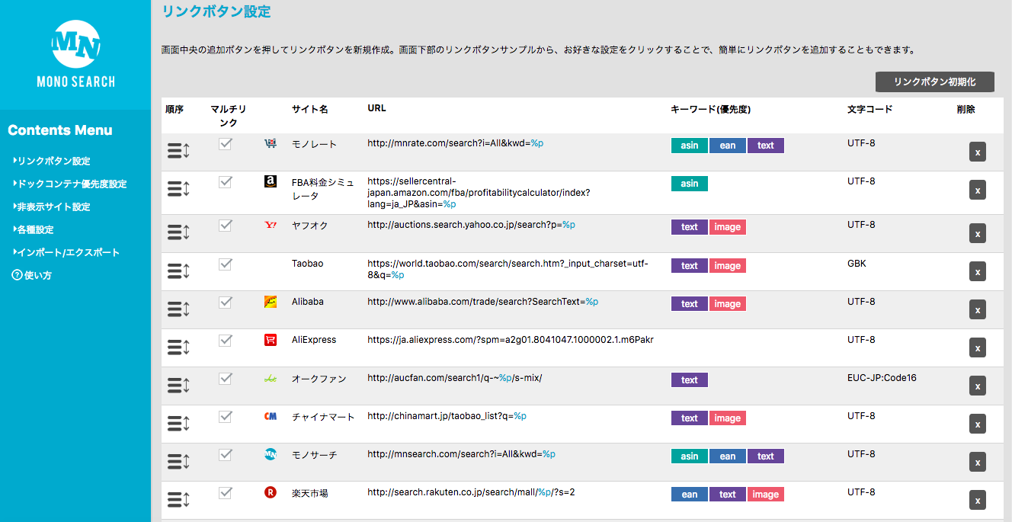This screenshot has width=1012, height=522.
Task: Grab the reorder handle for 楽天市場
Action: (178, 499)
